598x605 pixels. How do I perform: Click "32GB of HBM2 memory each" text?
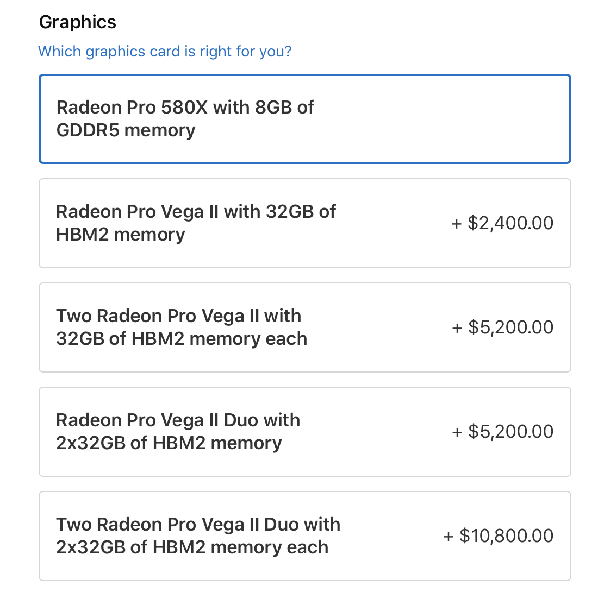coord(182,339)
